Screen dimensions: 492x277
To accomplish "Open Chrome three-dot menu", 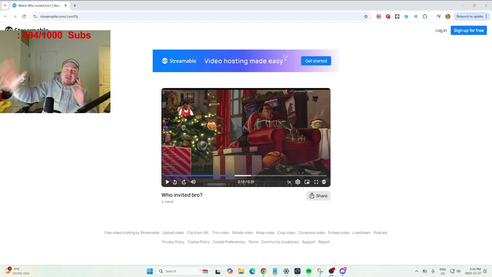I will click(x=486, y=17).
